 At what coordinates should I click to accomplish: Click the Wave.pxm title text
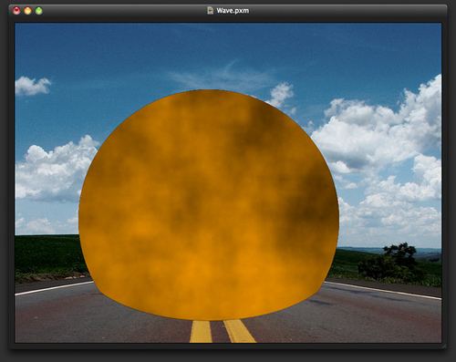233,11
